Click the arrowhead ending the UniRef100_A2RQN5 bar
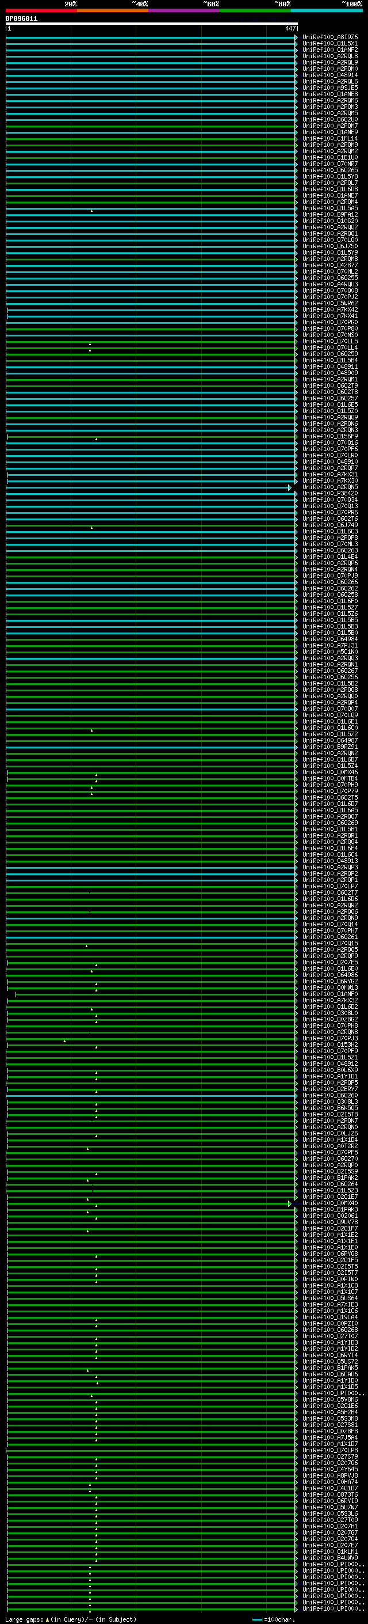368x1624 pixels. 290,487
